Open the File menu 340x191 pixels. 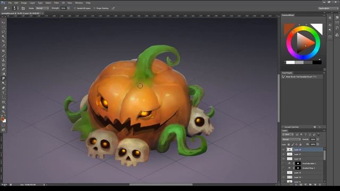[x=10, y=3]
